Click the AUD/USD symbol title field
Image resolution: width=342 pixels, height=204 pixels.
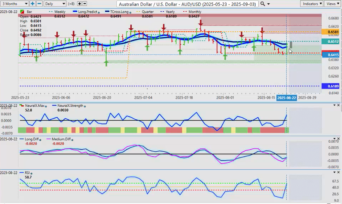pos(187,4)
